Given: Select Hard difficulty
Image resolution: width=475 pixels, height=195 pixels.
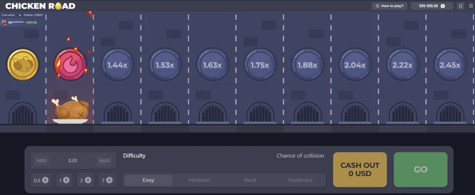Looking at the screenshot, I should pyautogui.click(x=250, y=180).
